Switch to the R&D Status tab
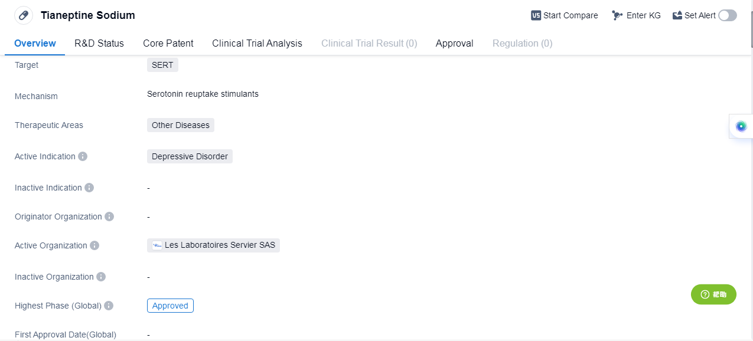The width and height of the screenshot is (753, 341). (x=99, y=43)
